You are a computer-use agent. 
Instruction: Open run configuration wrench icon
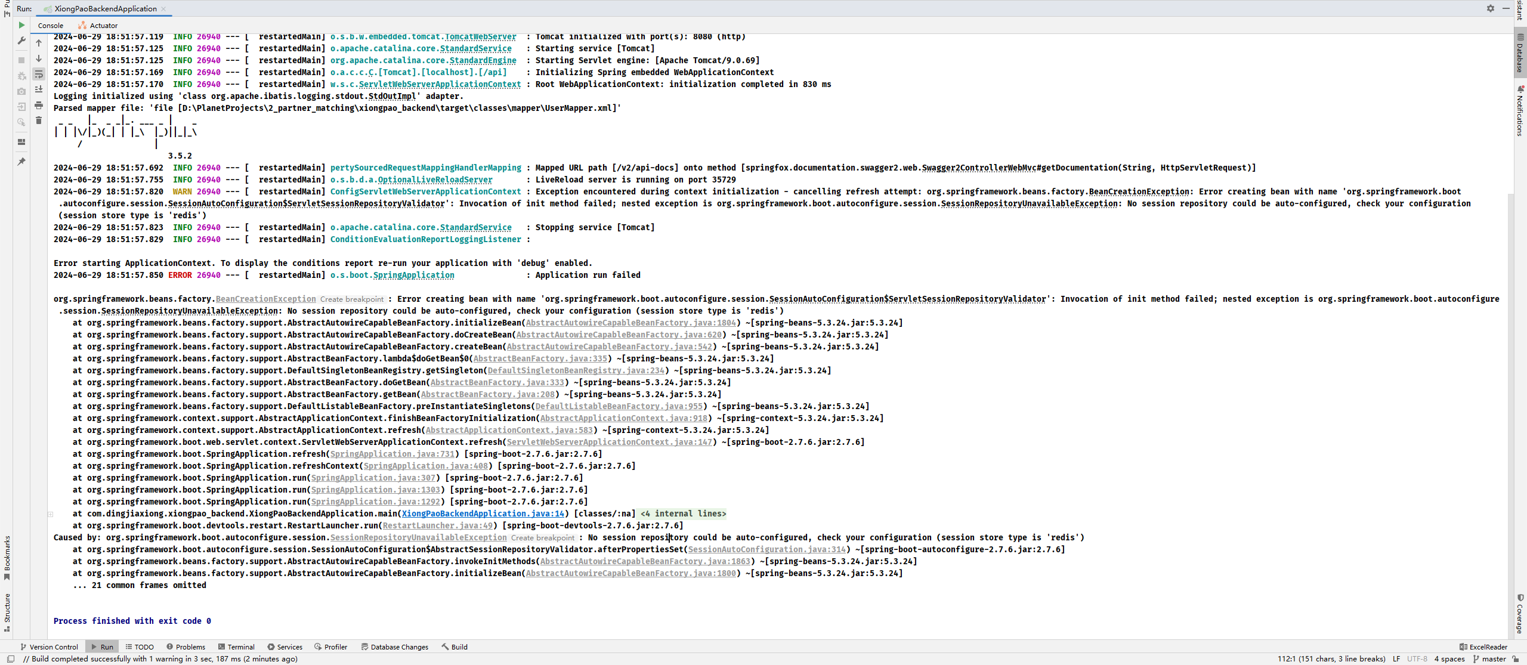click(x=21, y=41)
